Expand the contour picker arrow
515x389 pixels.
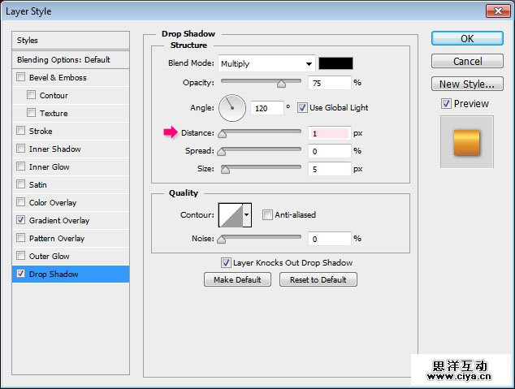(x=247, y=215)
